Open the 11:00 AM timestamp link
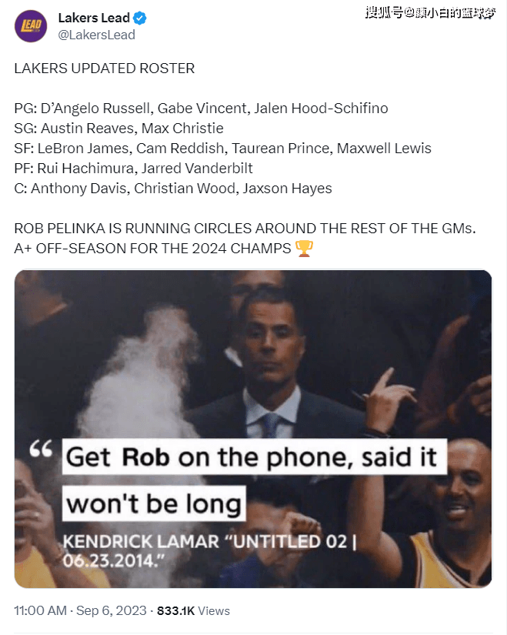 click(41, 610)
